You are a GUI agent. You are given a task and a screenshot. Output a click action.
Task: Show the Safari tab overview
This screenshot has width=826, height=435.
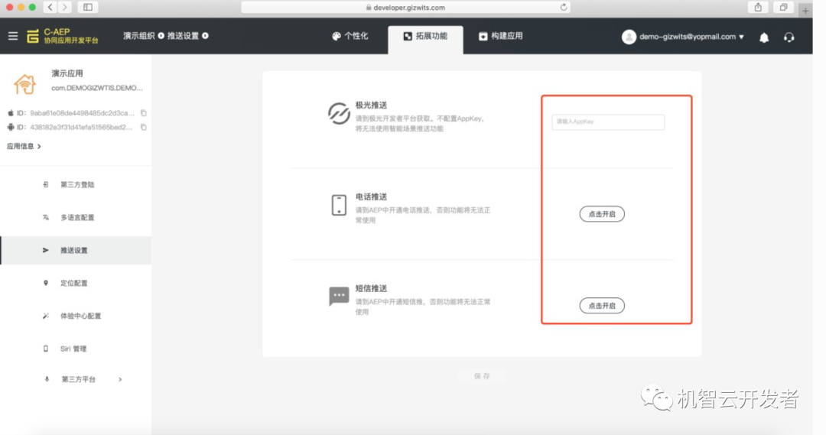[783, 8]
